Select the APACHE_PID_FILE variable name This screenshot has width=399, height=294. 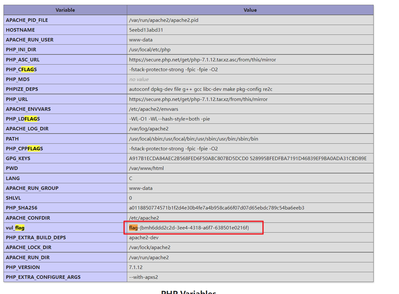(x=27, y=20)
